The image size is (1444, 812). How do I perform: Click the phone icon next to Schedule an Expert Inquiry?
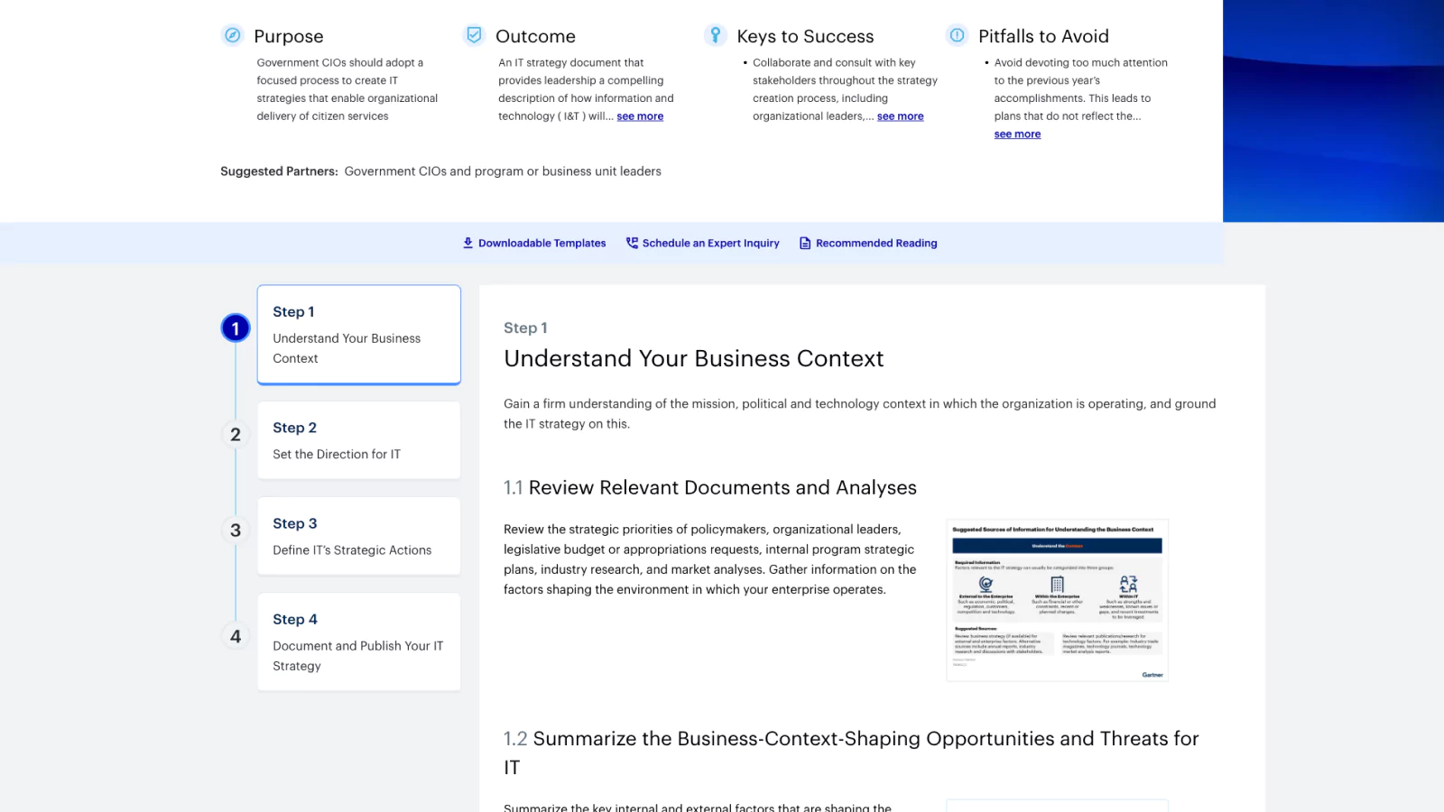coord(631,243)
